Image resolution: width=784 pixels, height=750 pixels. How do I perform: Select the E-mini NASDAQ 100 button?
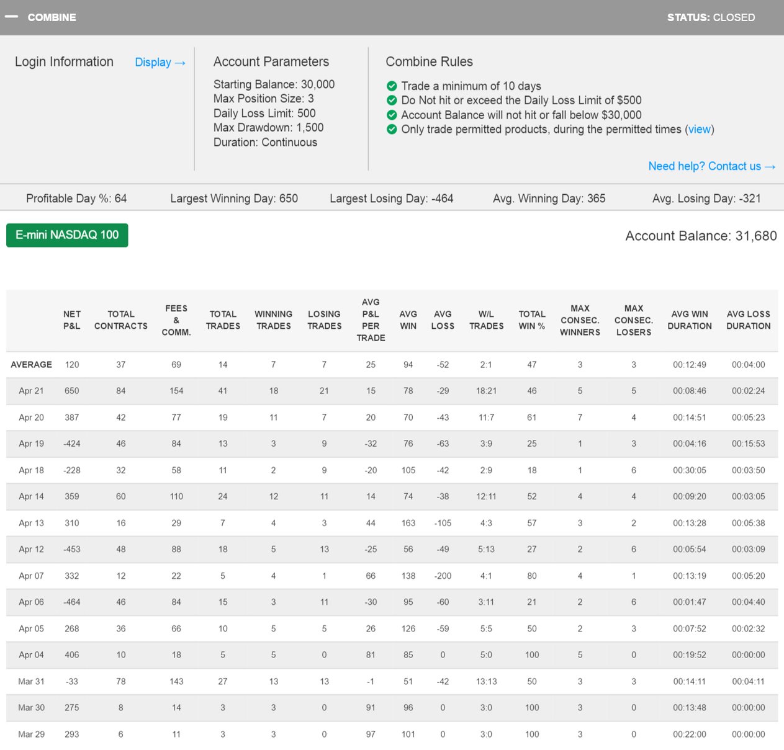pos(67,235)
